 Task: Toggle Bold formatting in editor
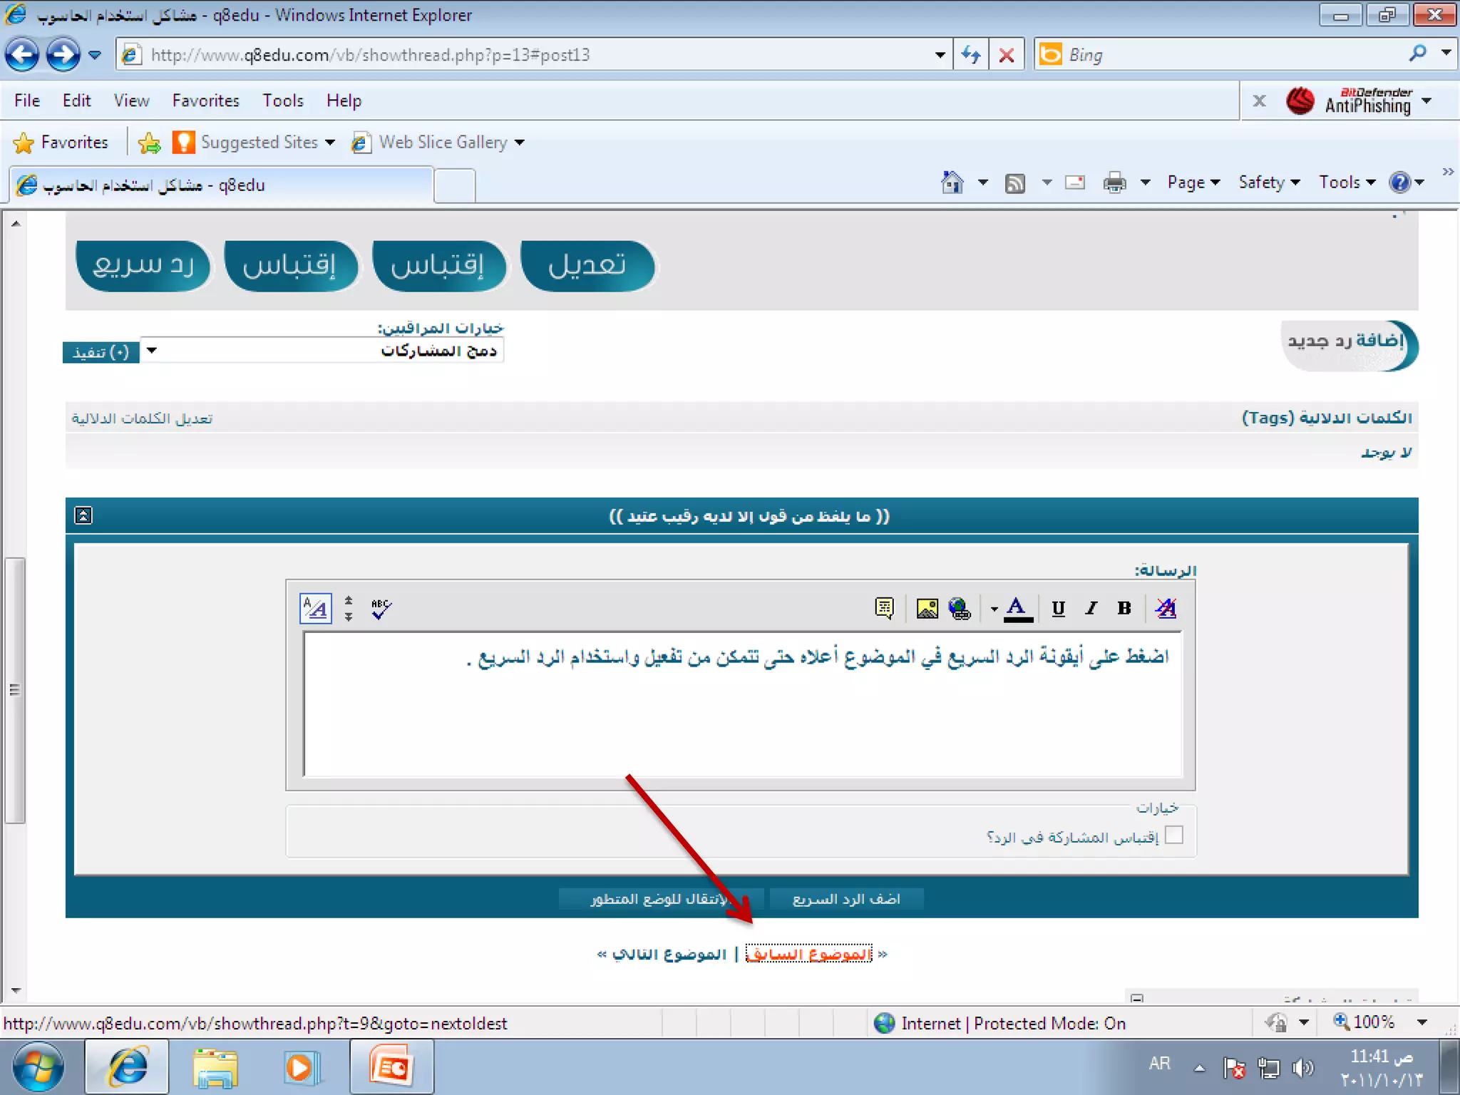coord(1124,608)
